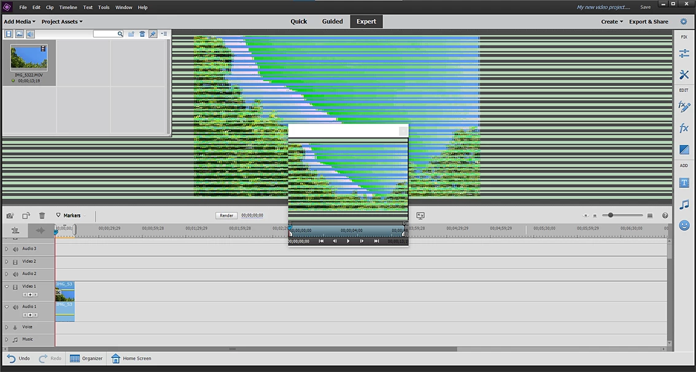Open the Window menu
Image resolution: width=696 pixels, height=372 pixels.
pos(124,7)
